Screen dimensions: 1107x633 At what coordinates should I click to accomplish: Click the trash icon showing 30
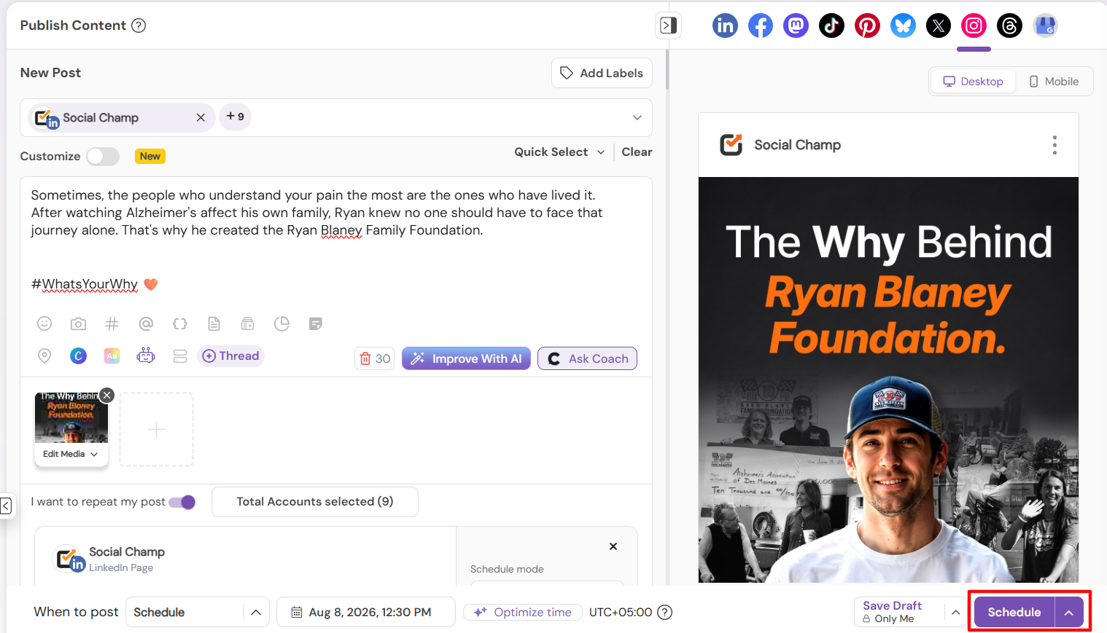375,358
